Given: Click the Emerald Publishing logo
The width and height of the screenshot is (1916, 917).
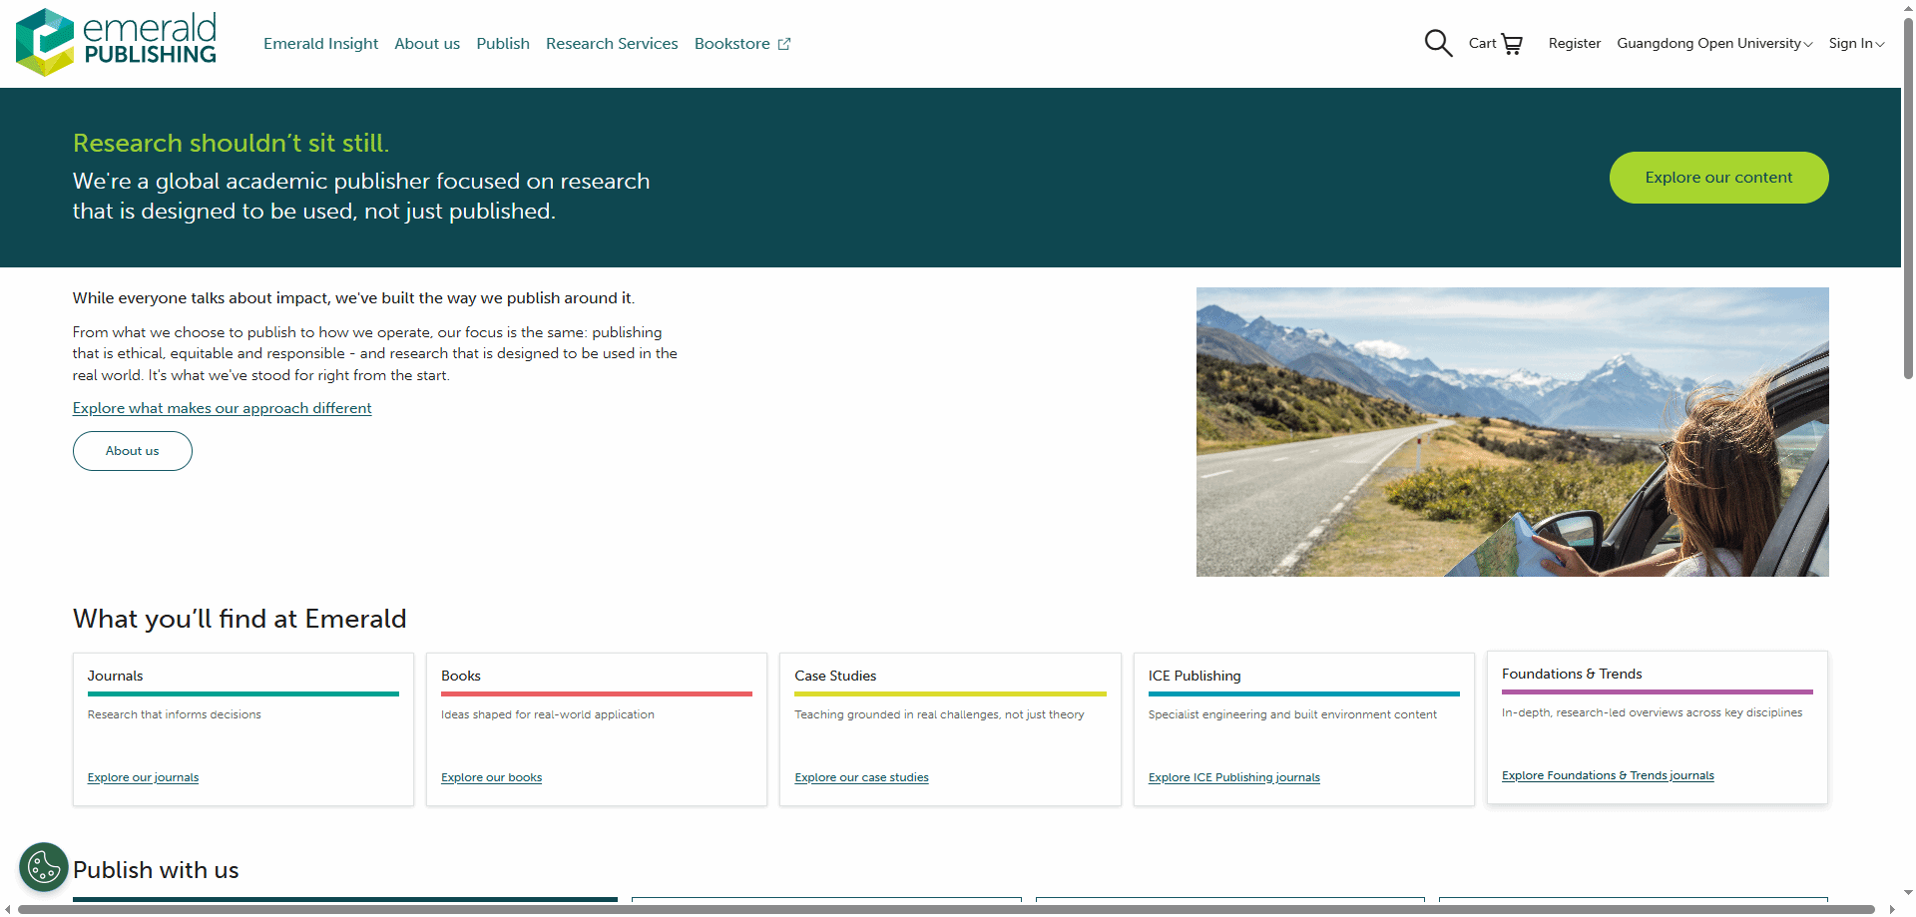Looking at the screenshot, I should point(116,43).
